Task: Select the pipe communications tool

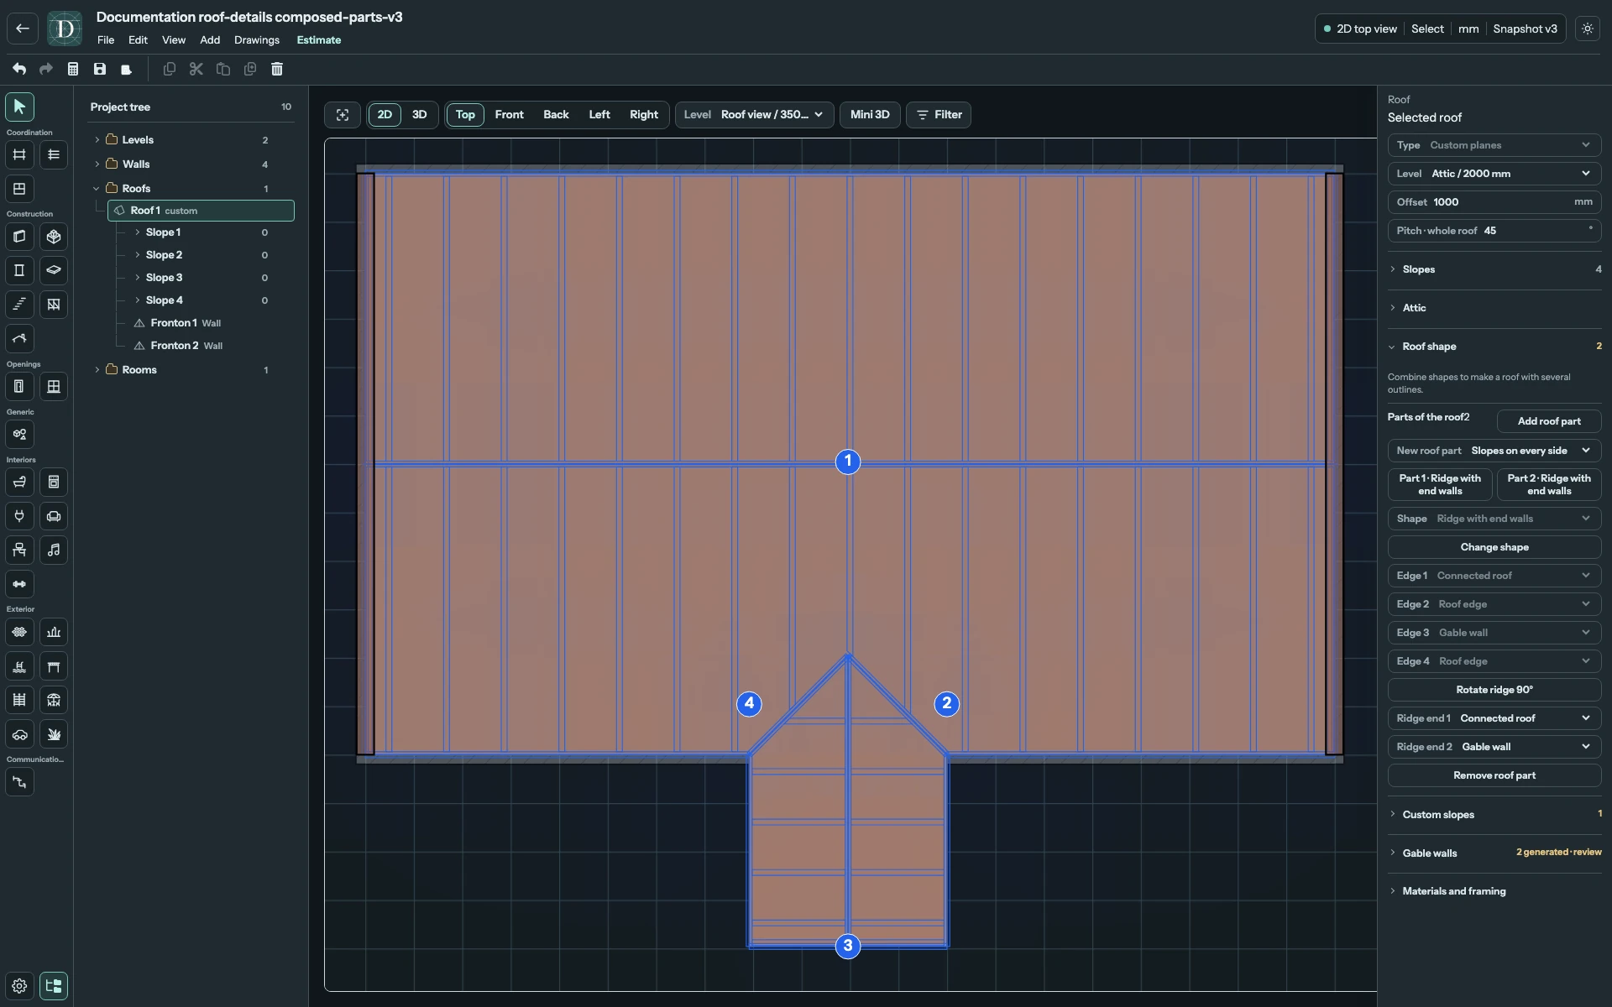Action: 19,782
